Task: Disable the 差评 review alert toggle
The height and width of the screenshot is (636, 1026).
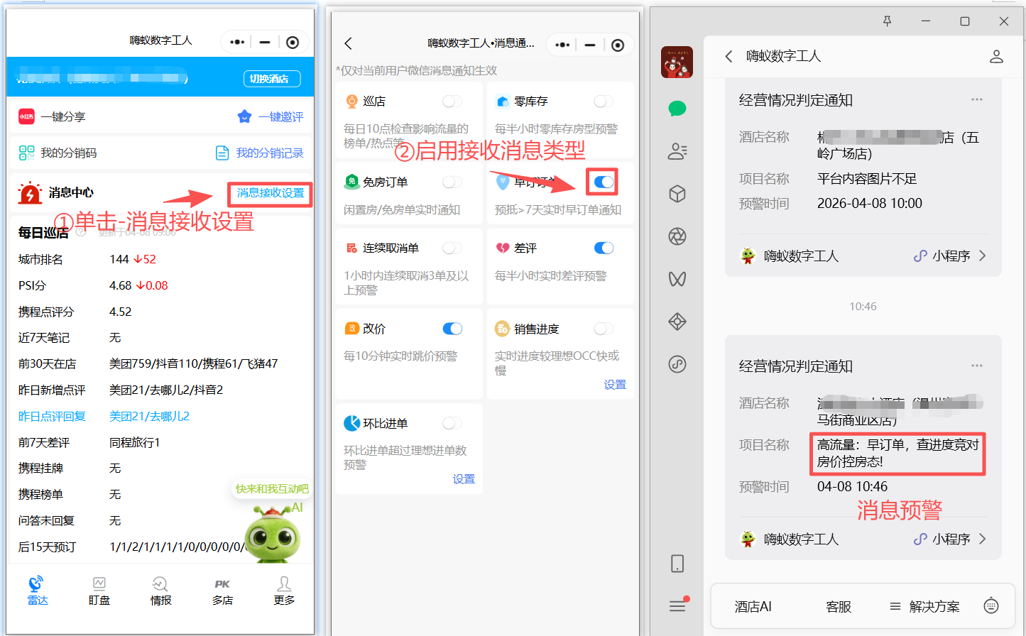Action: [603, 248]
